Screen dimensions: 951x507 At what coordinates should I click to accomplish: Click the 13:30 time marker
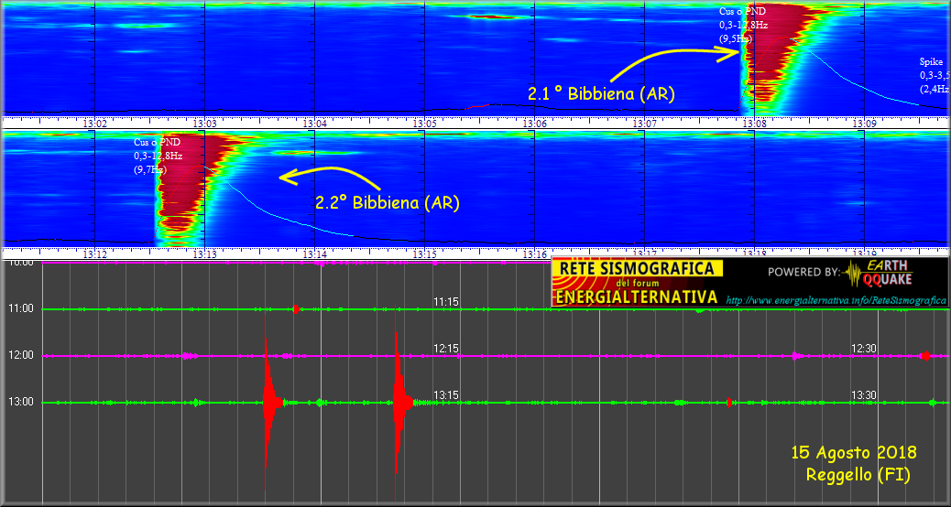(x=864, y=395)
